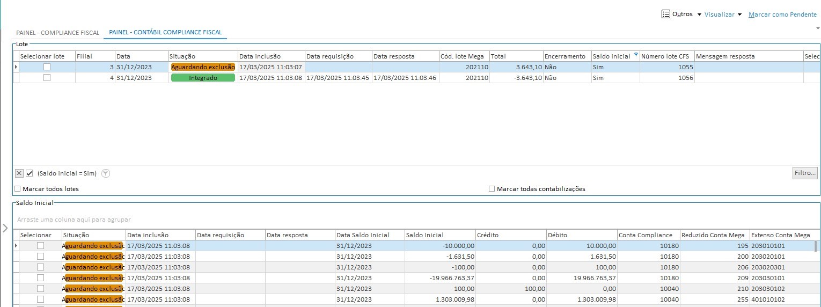
Task: Sort by Filial column header
Action: coord(95,56)
